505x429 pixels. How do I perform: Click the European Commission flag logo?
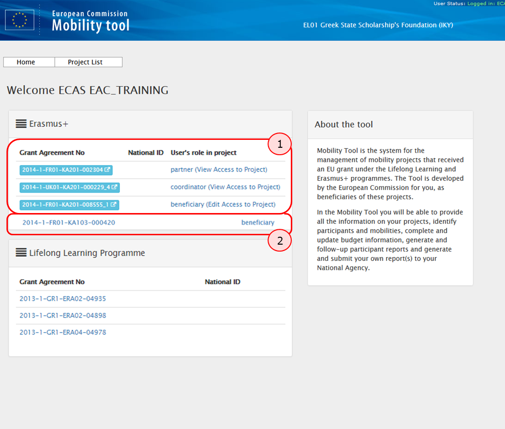[x=19, y=20]
